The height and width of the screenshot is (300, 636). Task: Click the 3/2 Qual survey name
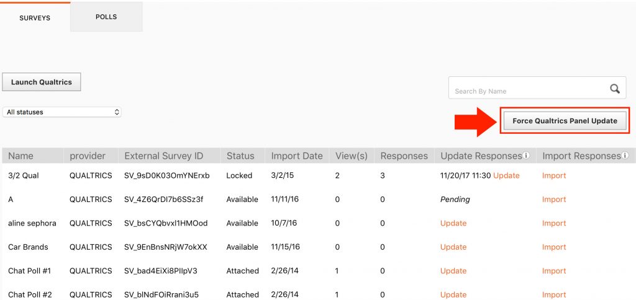pyautogui.click(x=23, y=175)
